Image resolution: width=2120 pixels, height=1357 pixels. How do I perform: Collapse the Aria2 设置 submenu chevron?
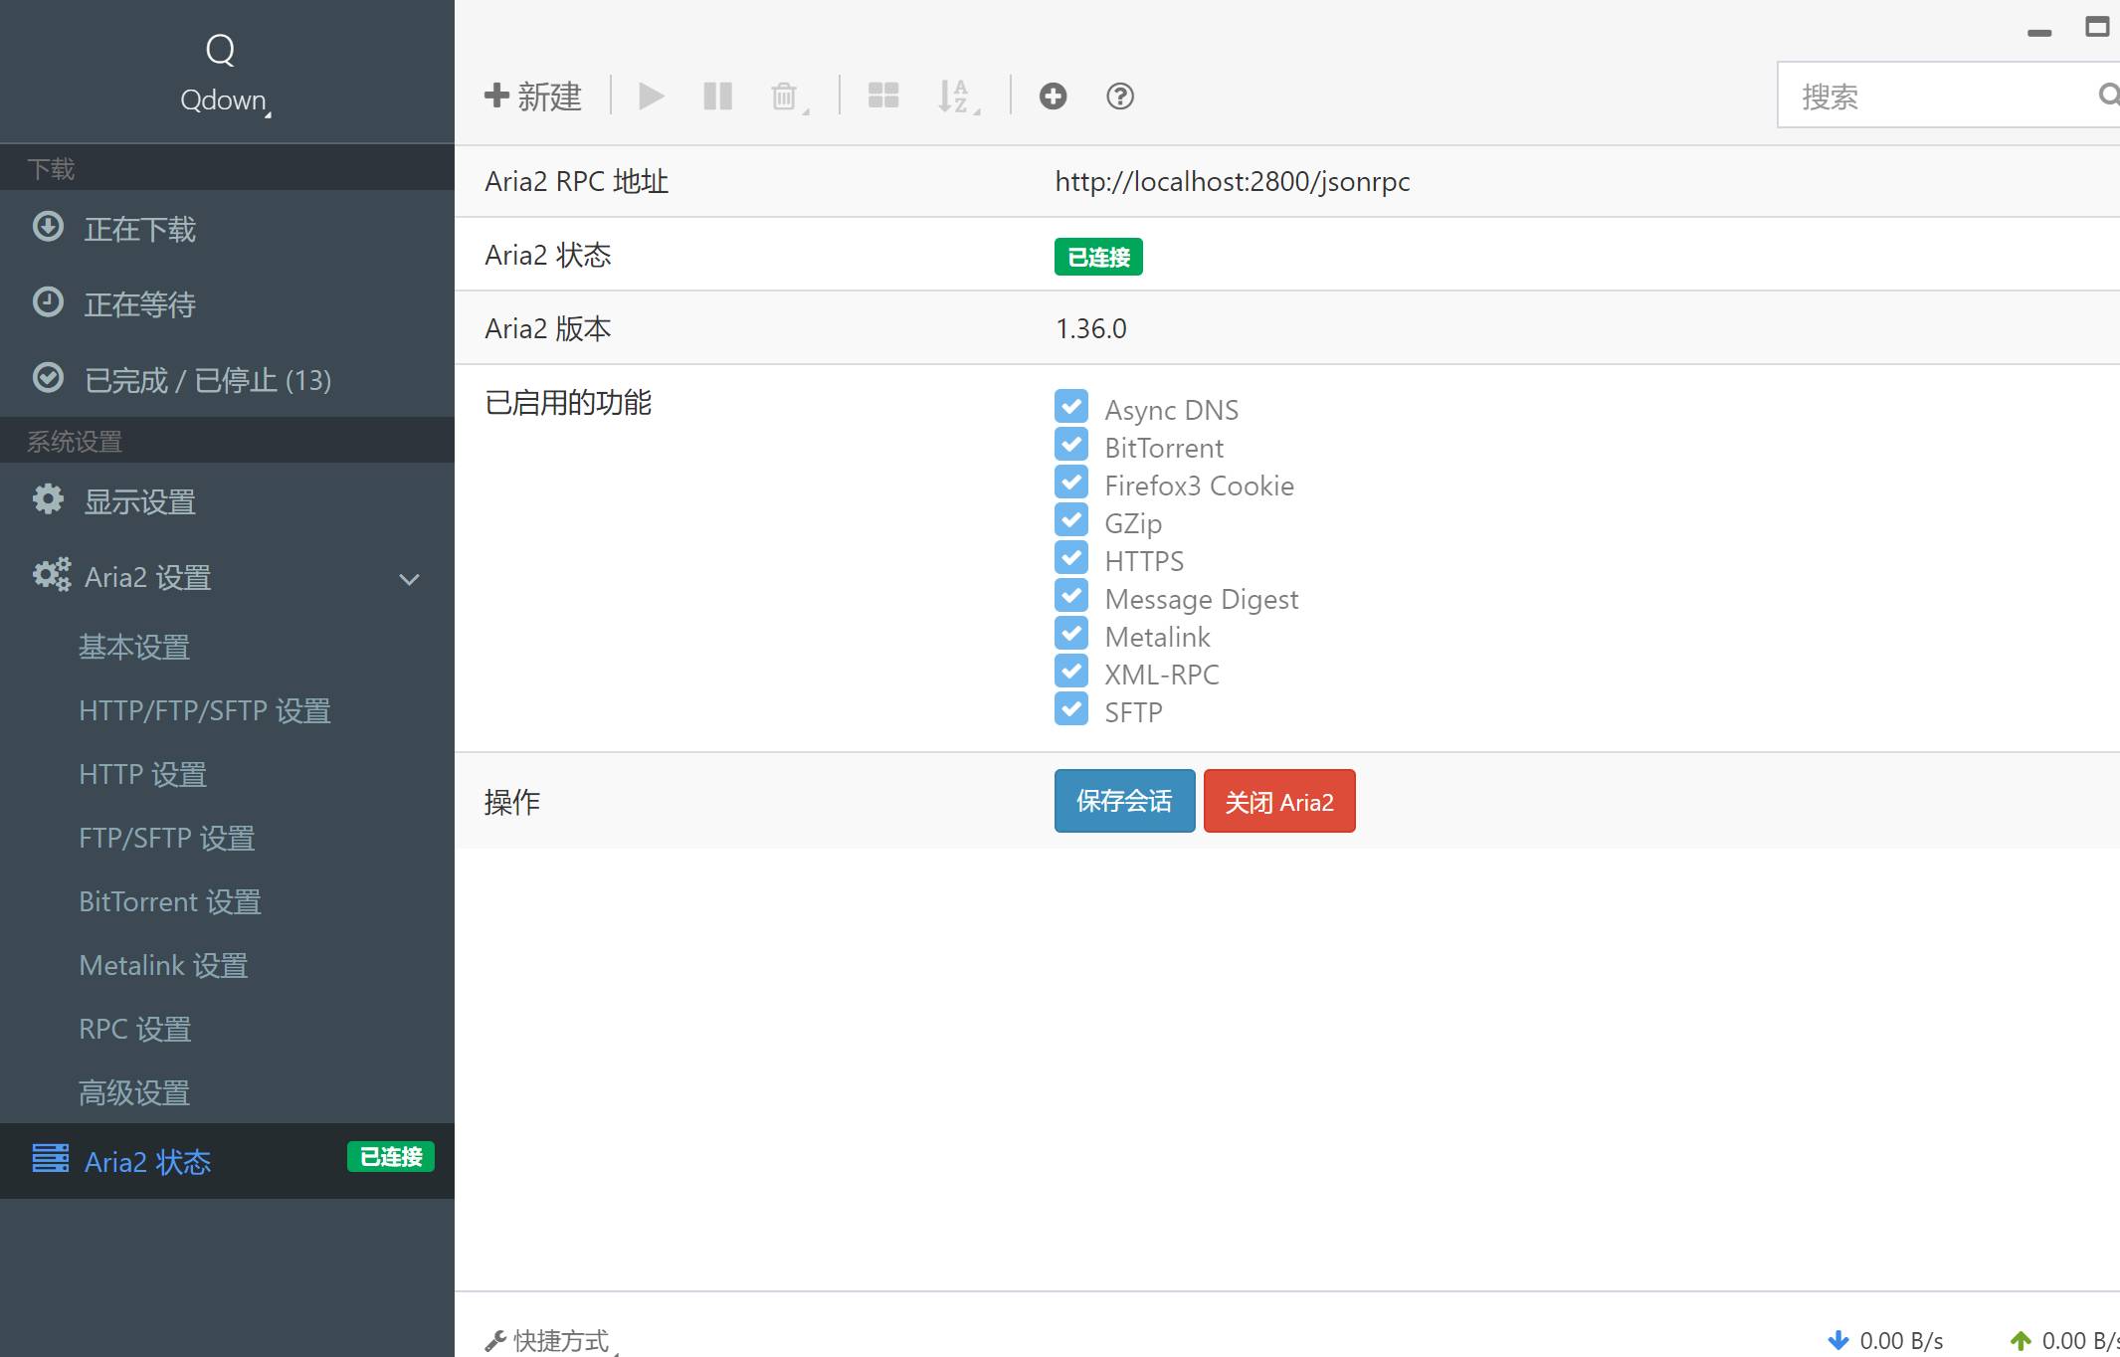click(409, 579)
